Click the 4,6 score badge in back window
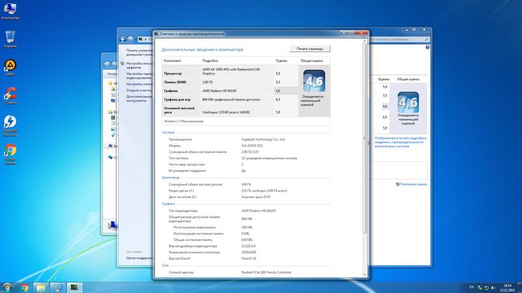This screenshot has height=293, width=522. [x=408, y=102]
